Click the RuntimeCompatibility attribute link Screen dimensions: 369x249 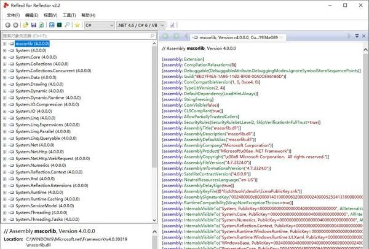point(205,203)
